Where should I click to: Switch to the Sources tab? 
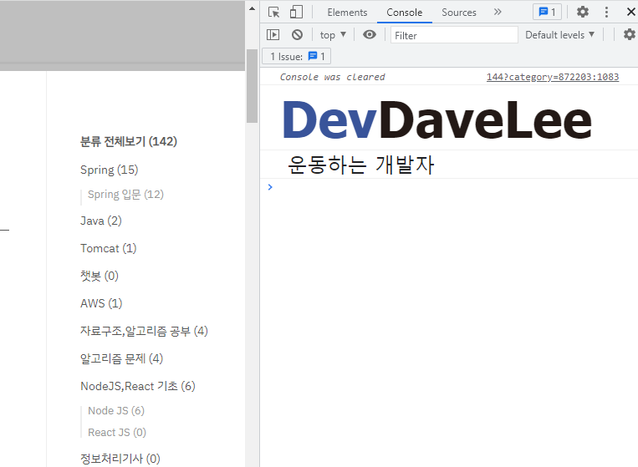point(458,13)
